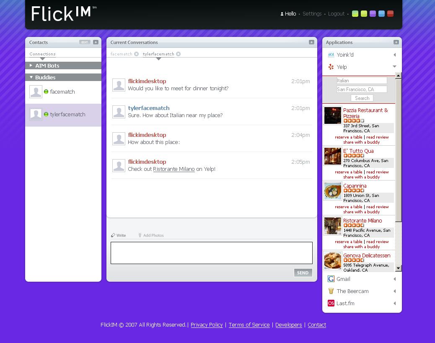This screenshot has height=343, width=435.
Task: Click the Contacts EDIT button
Action: pos(85,42)
